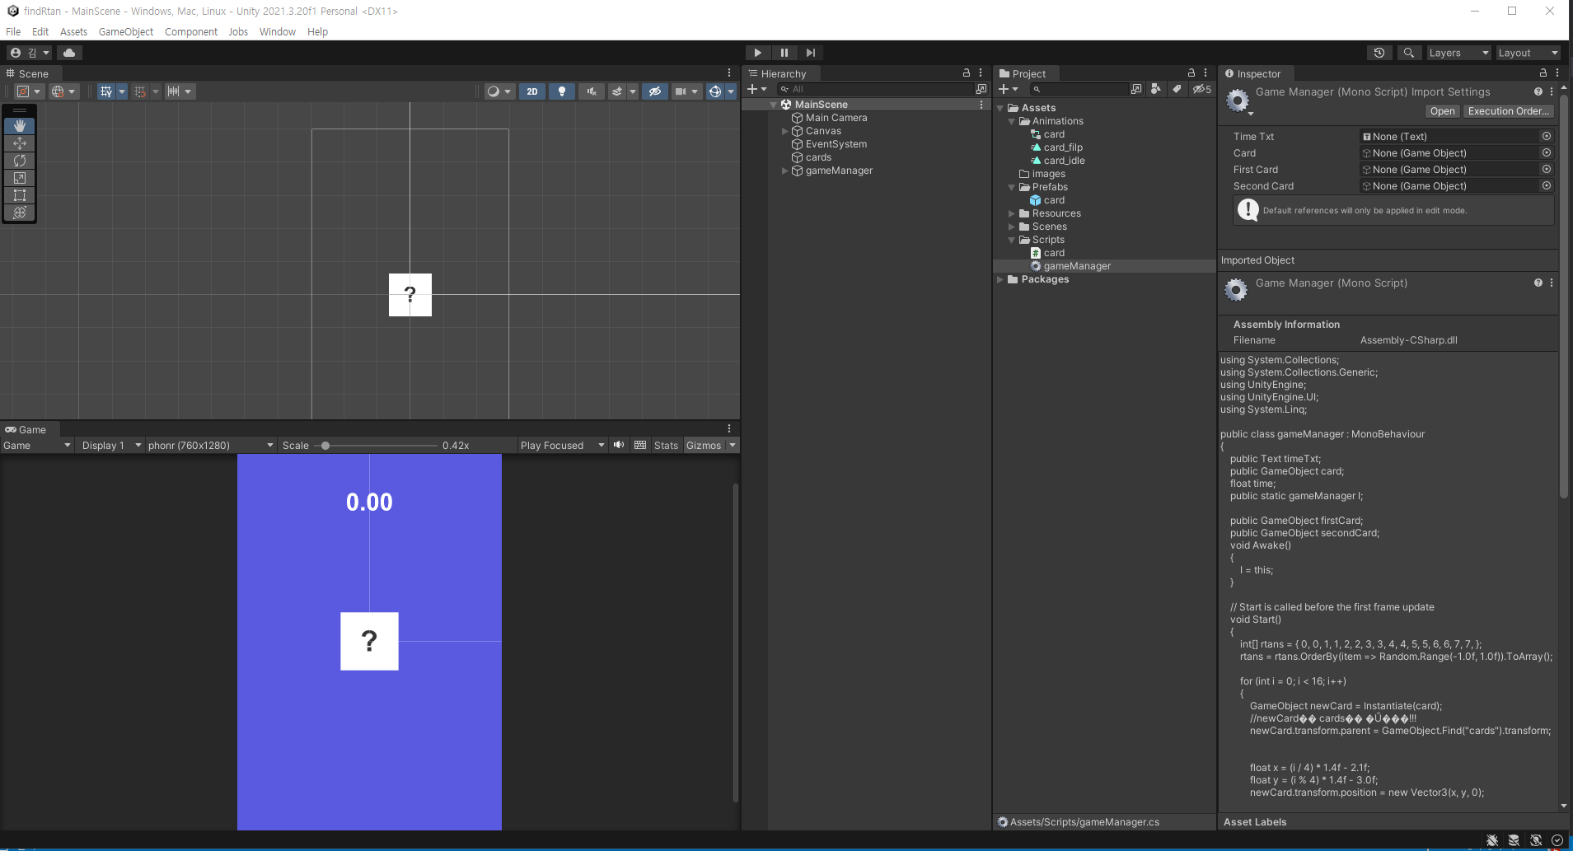Open the global search magnifier
1573x851 pixels.
pos(1409,53)
